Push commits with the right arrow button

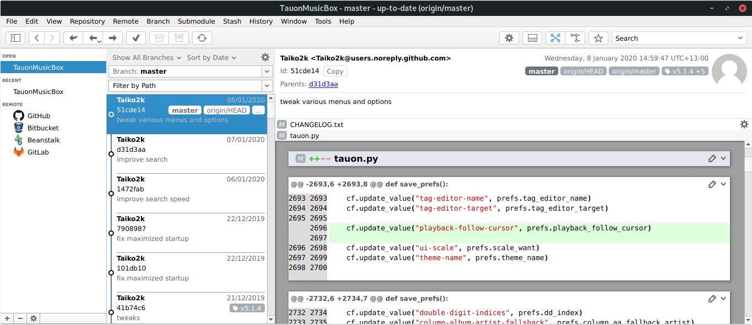(112, 38)
